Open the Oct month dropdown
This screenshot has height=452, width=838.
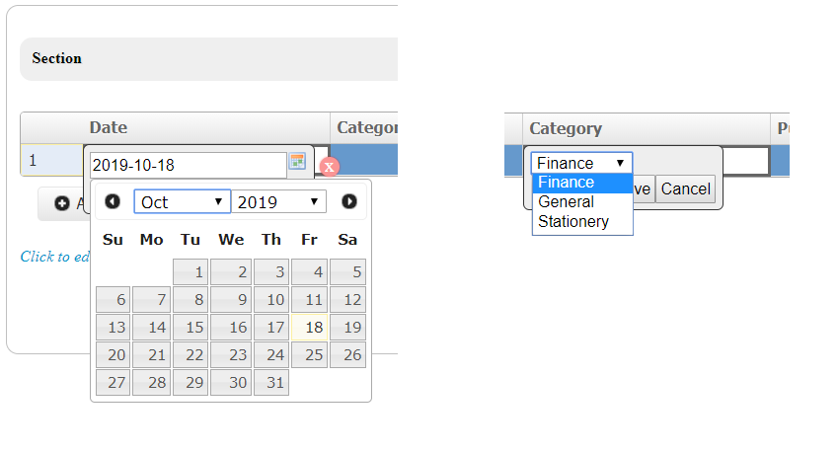[x=182, y=202]
